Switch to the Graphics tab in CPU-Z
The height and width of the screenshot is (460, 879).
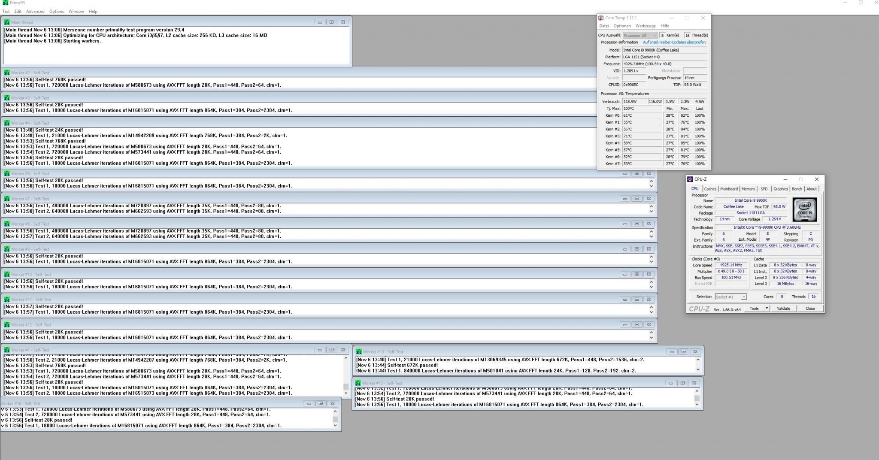click(780, 189)
